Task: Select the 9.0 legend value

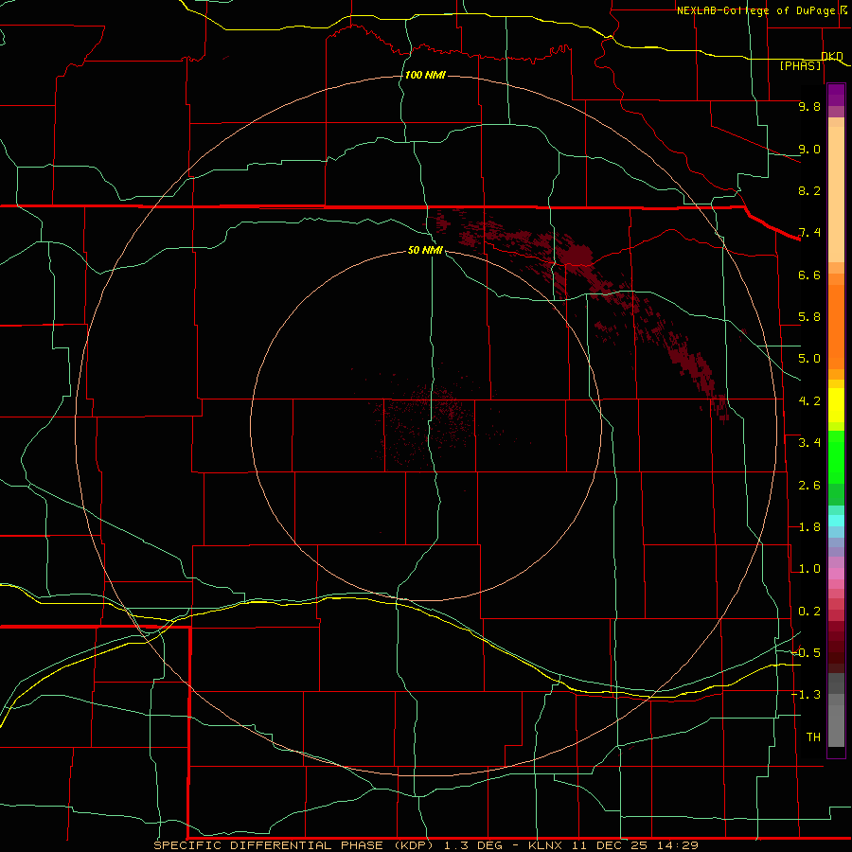Action: click(809, 149)
